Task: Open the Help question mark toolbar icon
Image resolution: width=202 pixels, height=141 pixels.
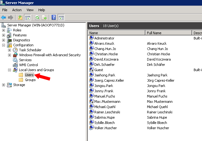Action: pos(54,17)
